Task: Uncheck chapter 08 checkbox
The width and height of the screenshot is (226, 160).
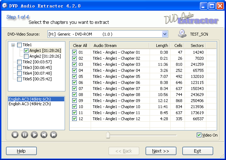Action: point(74,95)
